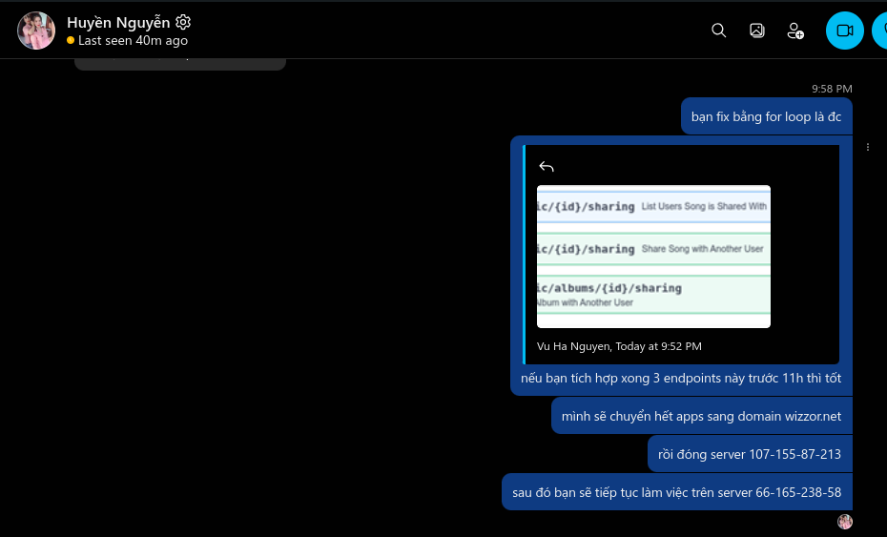Click the contact name Huyền Nguyễn
The image size is (887, 537).
coord(118,22)
